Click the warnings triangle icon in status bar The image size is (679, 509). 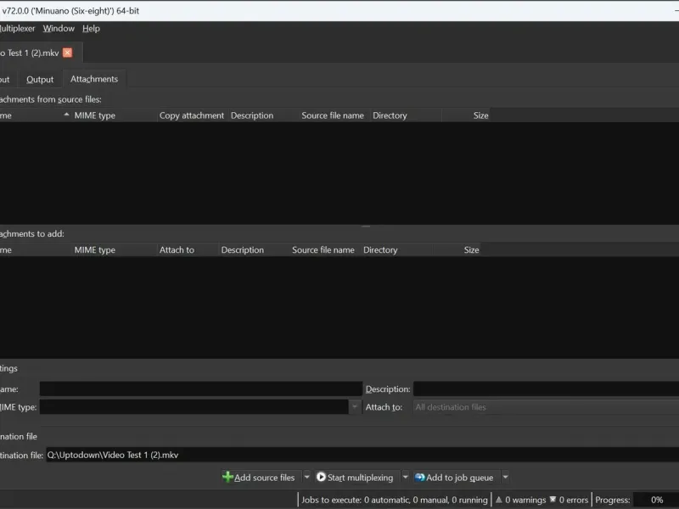click(x=499, y=500)
